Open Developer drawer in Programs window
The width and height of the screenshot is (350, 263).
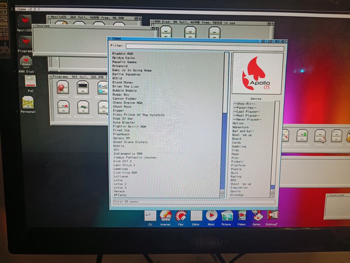(83, 88)
